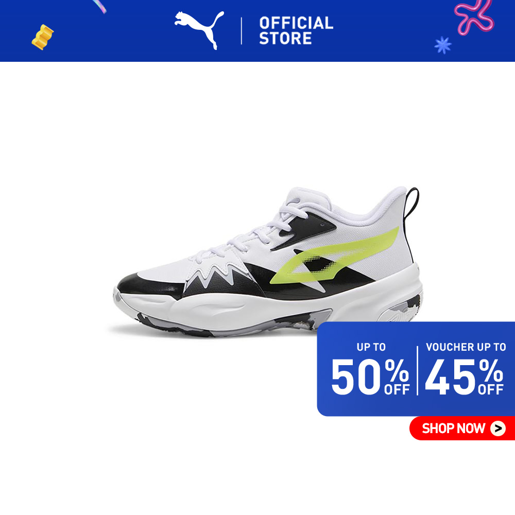The width and height of the screenshot is (515, 515).
Task: Click the purple streak decoration at top
Action: click(99, 6)
